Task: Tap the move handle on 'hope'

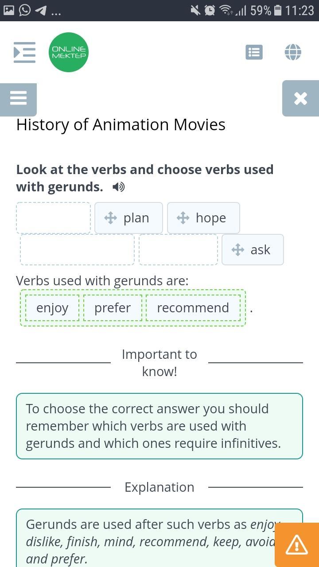Action: 183,218
